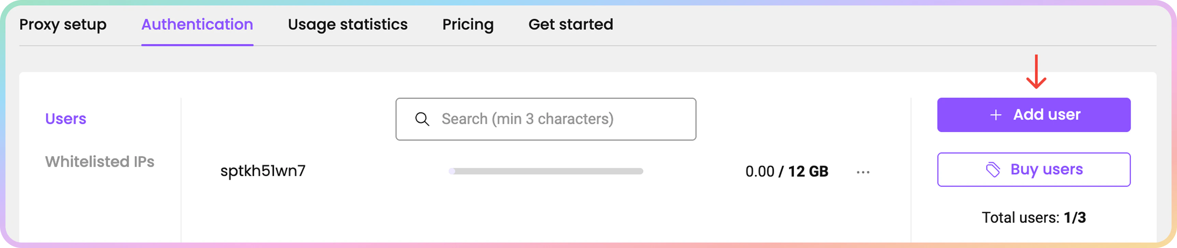Click the 0.00 used traffic value
This screenshot has width=1177, height=248.
pyautogui.click(x=760, y=172)
